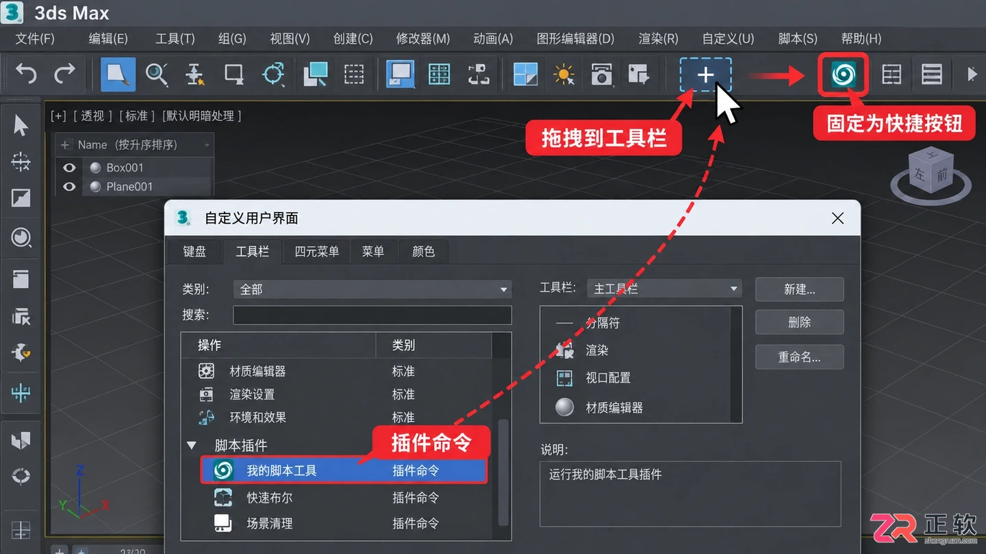Click the 场景清理 plugin icon
Screen dimensions: 986x554
[223, 523]
